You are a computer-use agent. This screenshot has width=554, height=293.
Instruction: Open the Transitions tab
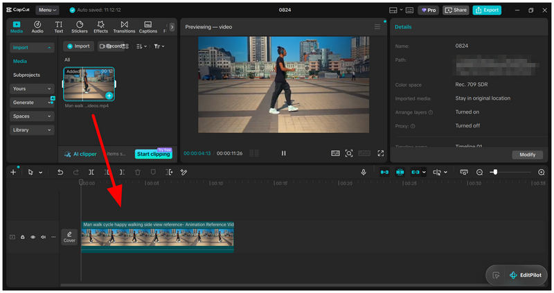pyautogui.click(x=124, y=27)
